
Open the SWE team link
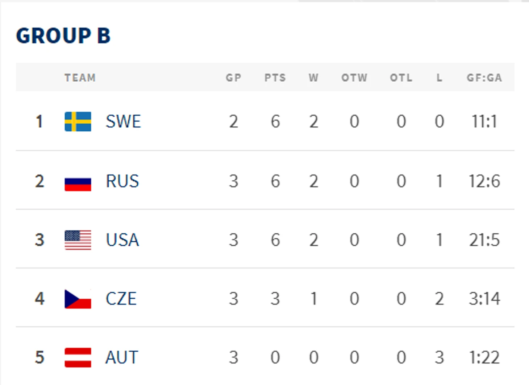click(x=123, y=121)
